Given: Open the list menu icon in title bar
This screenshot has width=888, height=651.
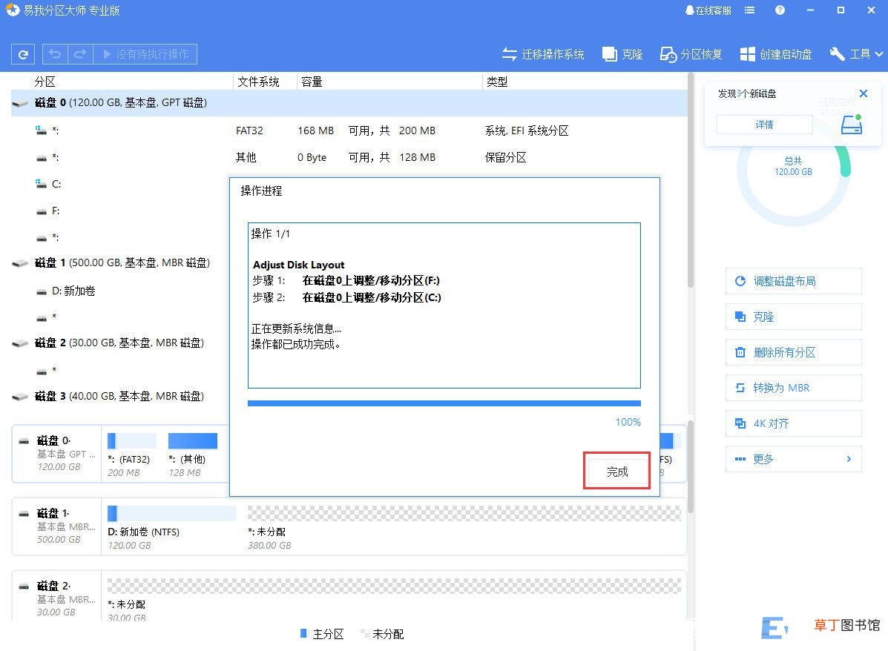Looking at the screenshot, I should pyautogui.click(x=750, y=10).
